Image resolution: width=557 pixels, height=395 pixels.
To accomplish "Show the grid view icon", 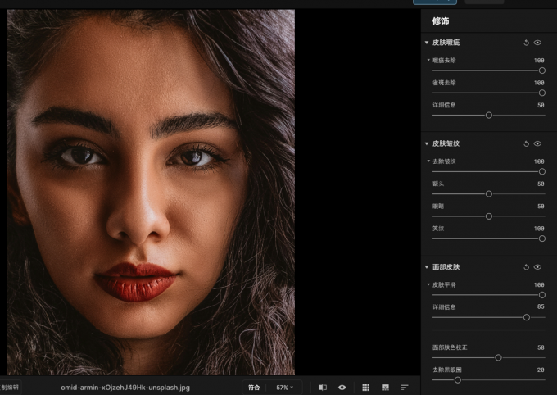I will 366,387.
